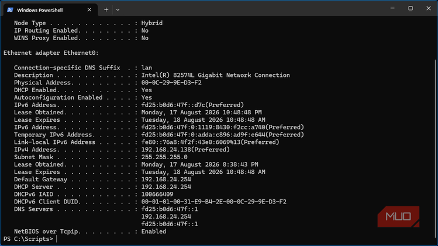438x246 pixels.
Task: Click the PowerShell icon in the tab
Action: pyautogui.click(x=11, y=10)
